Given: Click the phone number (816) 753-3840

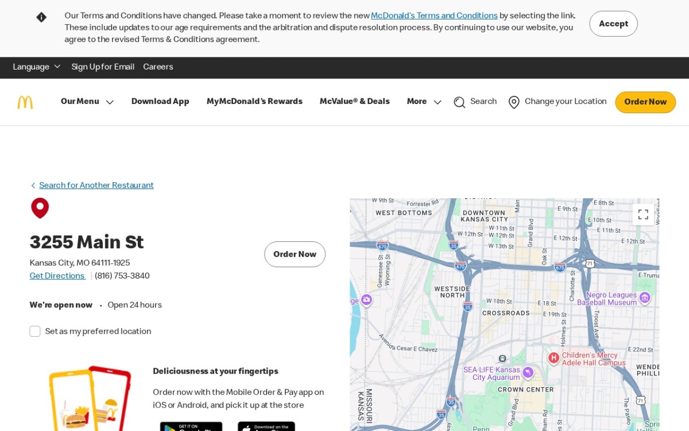Looking at the screenshot, I should pyautogui.click(x=122, y=276).
